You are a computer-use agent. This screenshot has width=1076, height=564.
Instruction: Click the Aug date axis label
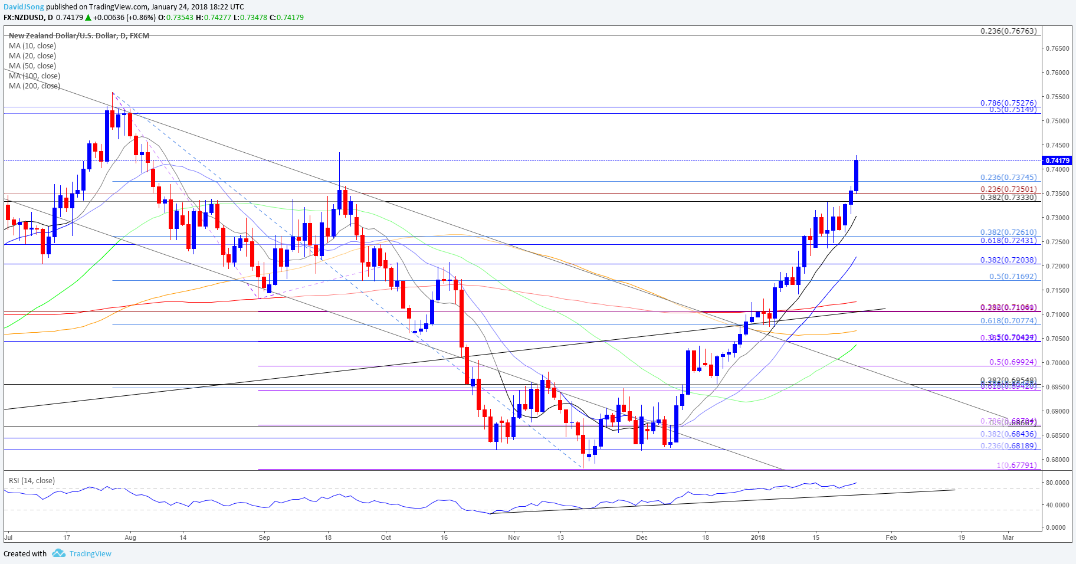click(130, 537)
